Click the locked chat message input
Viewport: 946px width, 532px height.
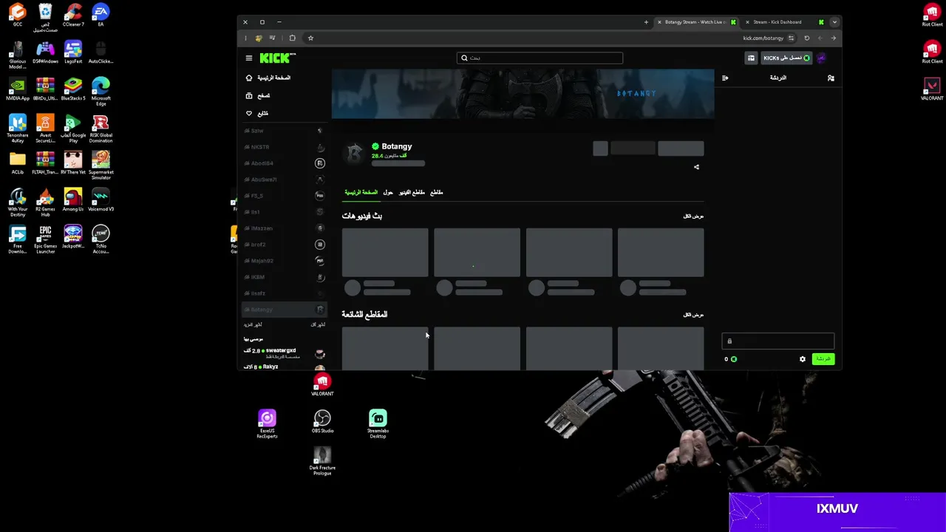coord(778,341)
